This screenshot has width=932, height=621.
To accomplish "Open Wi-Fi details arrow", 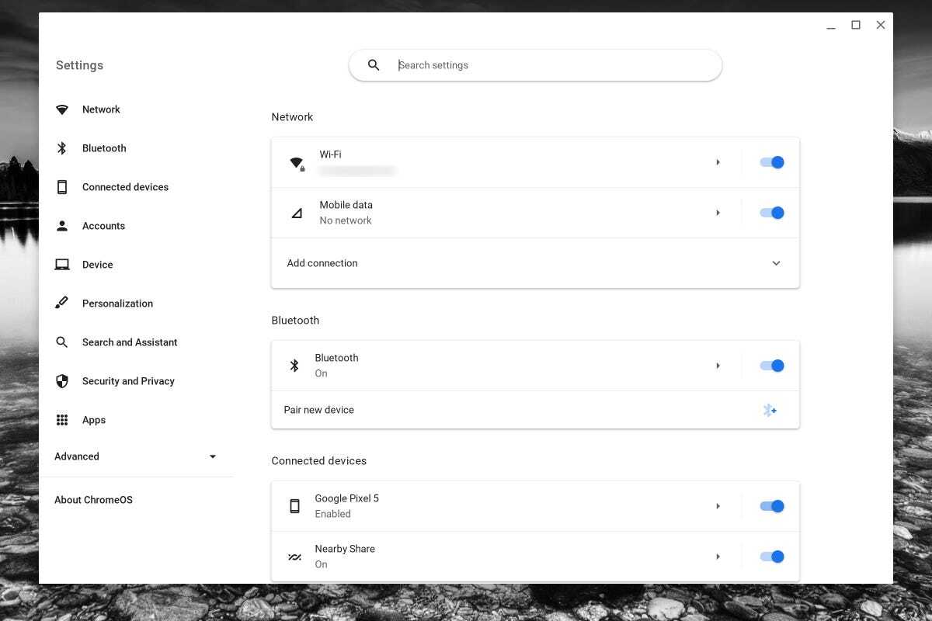I will pyautogui.click(x=718, y=162).
